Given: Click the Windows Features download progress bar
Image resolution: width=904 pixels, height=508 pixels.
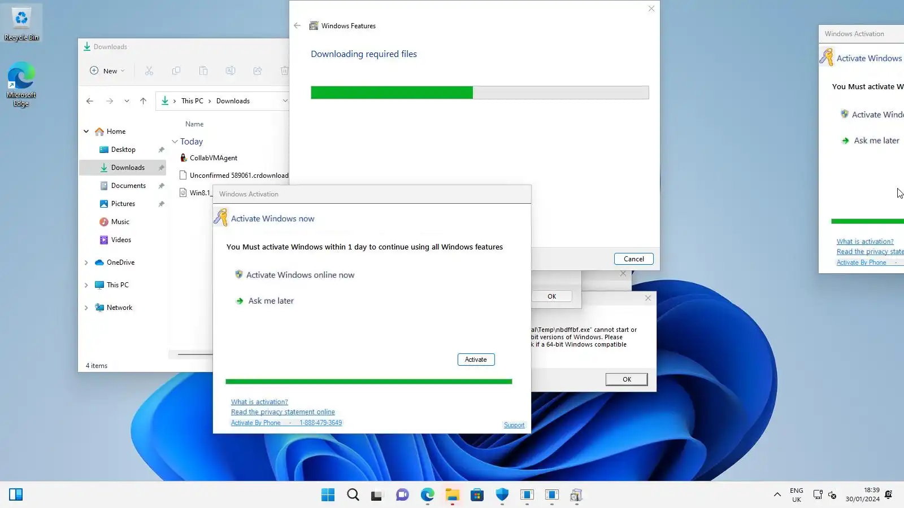Looking at the screenshot, I should tap(480, 93).
